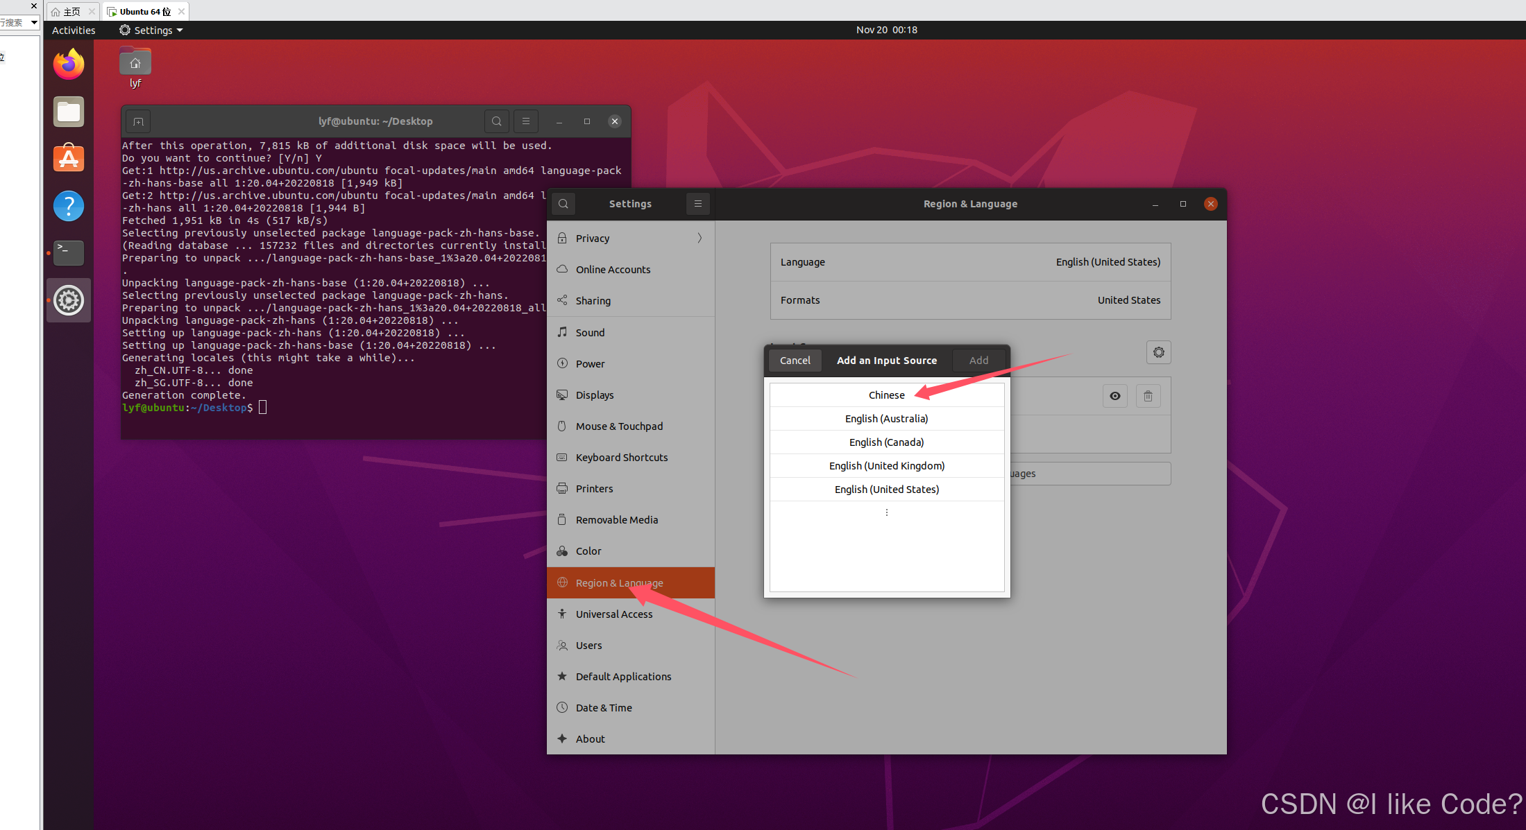1526x830 pixels.
Task: Delete the input source (trash icon)
Action: [1148, 396]
